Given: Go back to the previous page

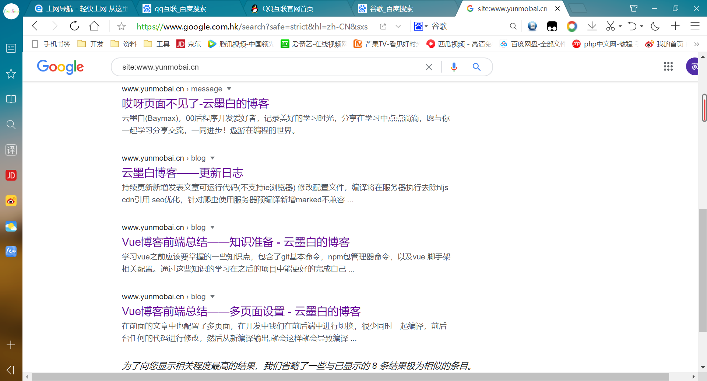Looking at the screenshot, I should point(35,26).
